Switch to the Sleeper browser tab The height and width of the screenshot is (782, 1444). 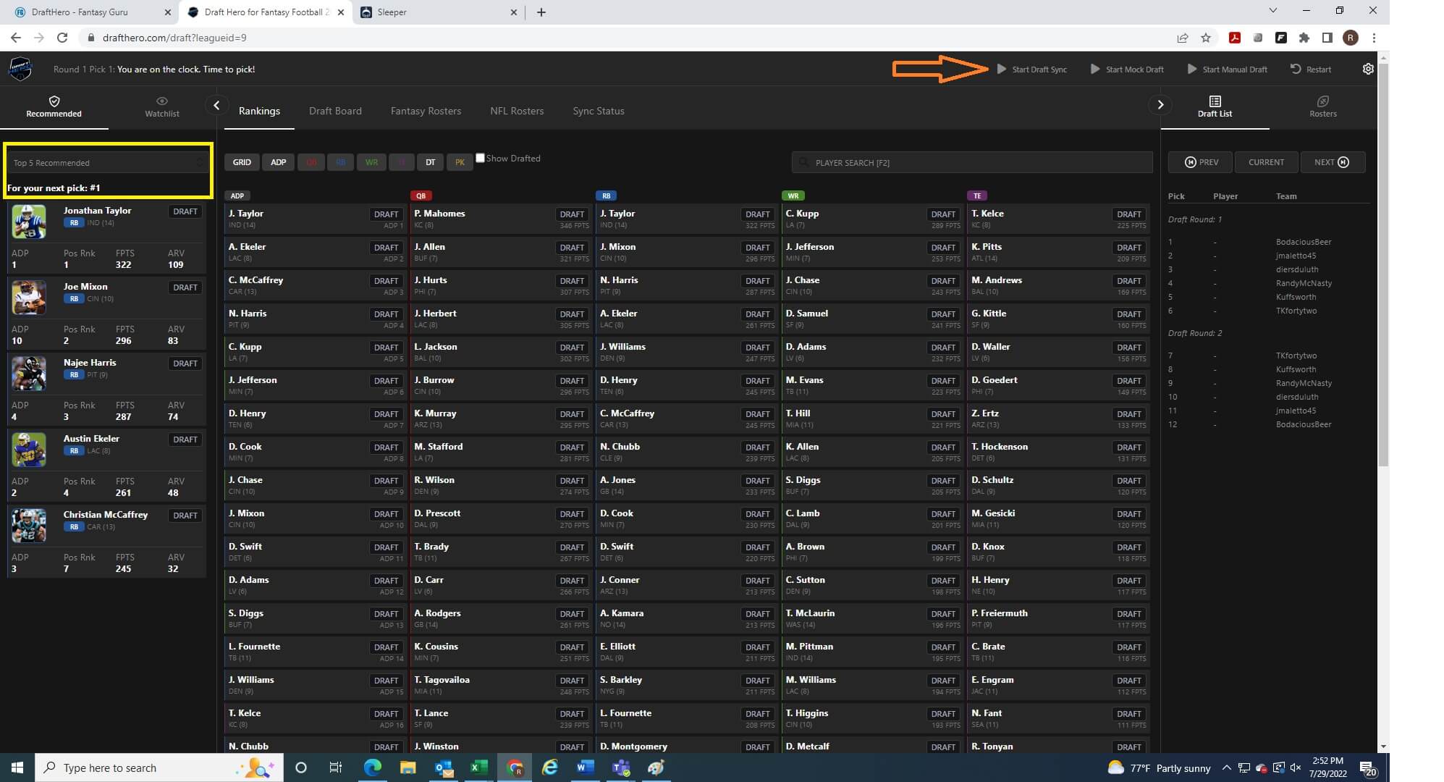point(439,12)
